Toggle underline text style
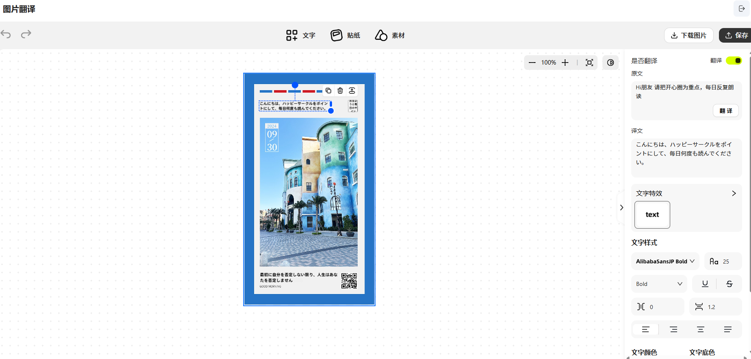 705,284
